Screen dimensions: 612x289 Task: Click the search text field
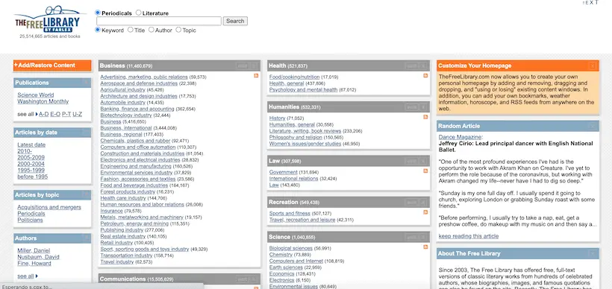pos(159,21)
